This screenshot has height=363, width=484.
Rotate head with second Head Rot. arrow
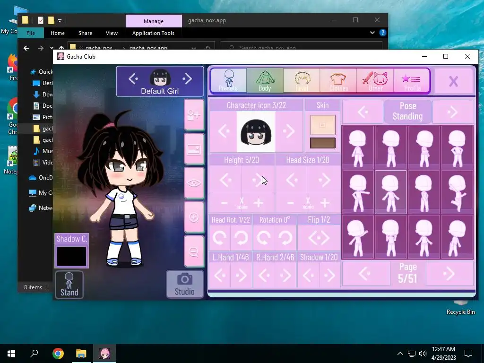[x=241, y=238]
